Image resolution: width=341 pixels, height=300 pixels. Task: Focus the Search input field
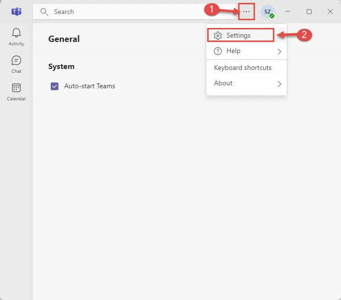(x=134, y=12)
